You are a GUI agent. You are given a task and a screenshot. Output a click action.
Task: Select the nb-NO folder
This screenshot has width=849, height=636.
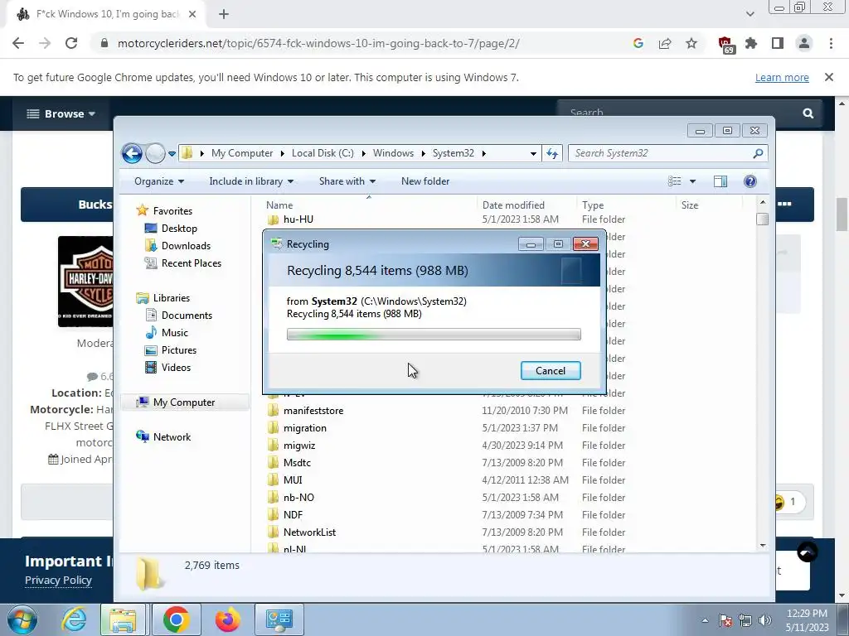click(x=298, y=497)
